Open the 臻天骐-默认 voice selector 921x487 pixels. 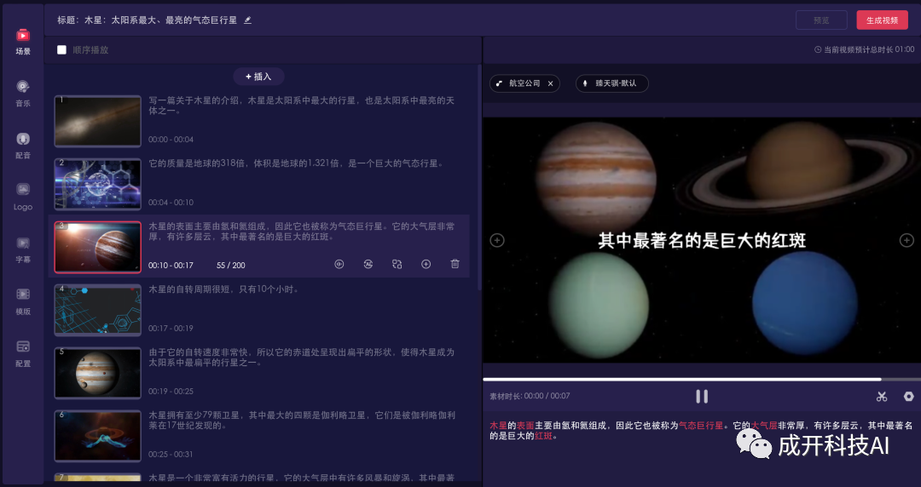tap(611, 83)
